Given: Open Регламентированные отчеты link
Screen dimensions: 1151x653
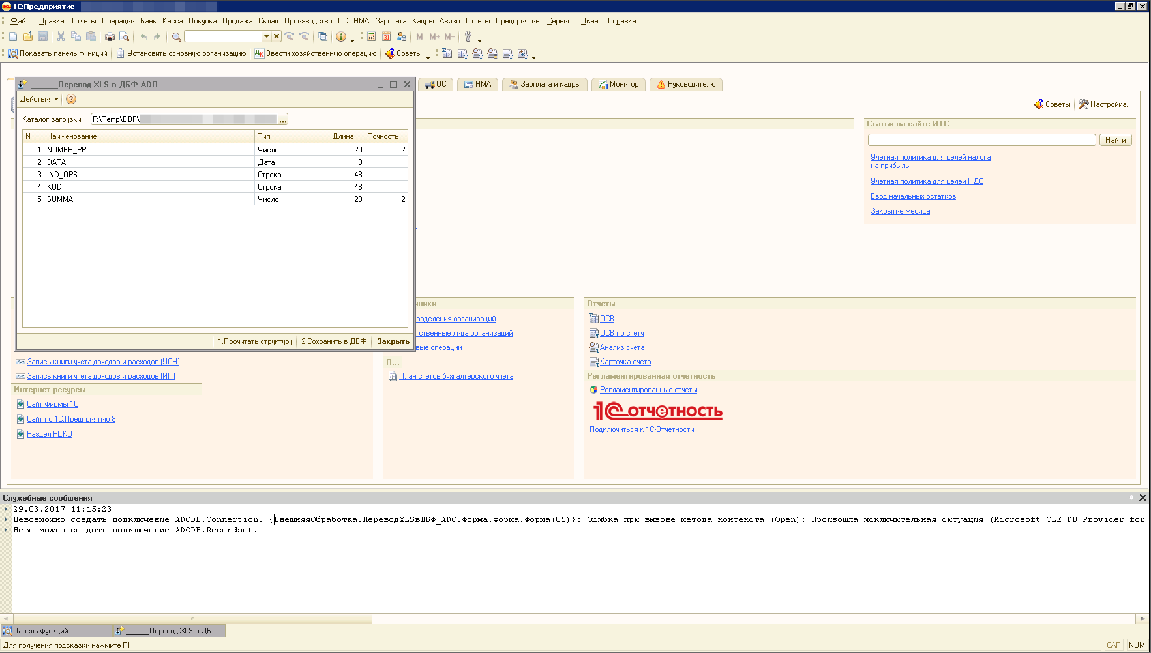Looking at the screenshot, I should click(x=648, y=390).
